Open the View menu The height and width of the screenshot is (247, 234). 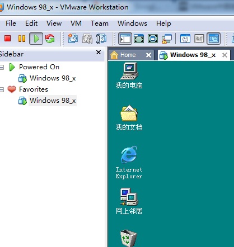click(54, 23)
